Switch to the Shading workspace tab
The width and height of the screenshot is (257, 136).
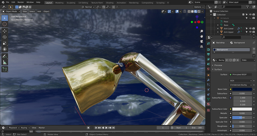(110, 3)
